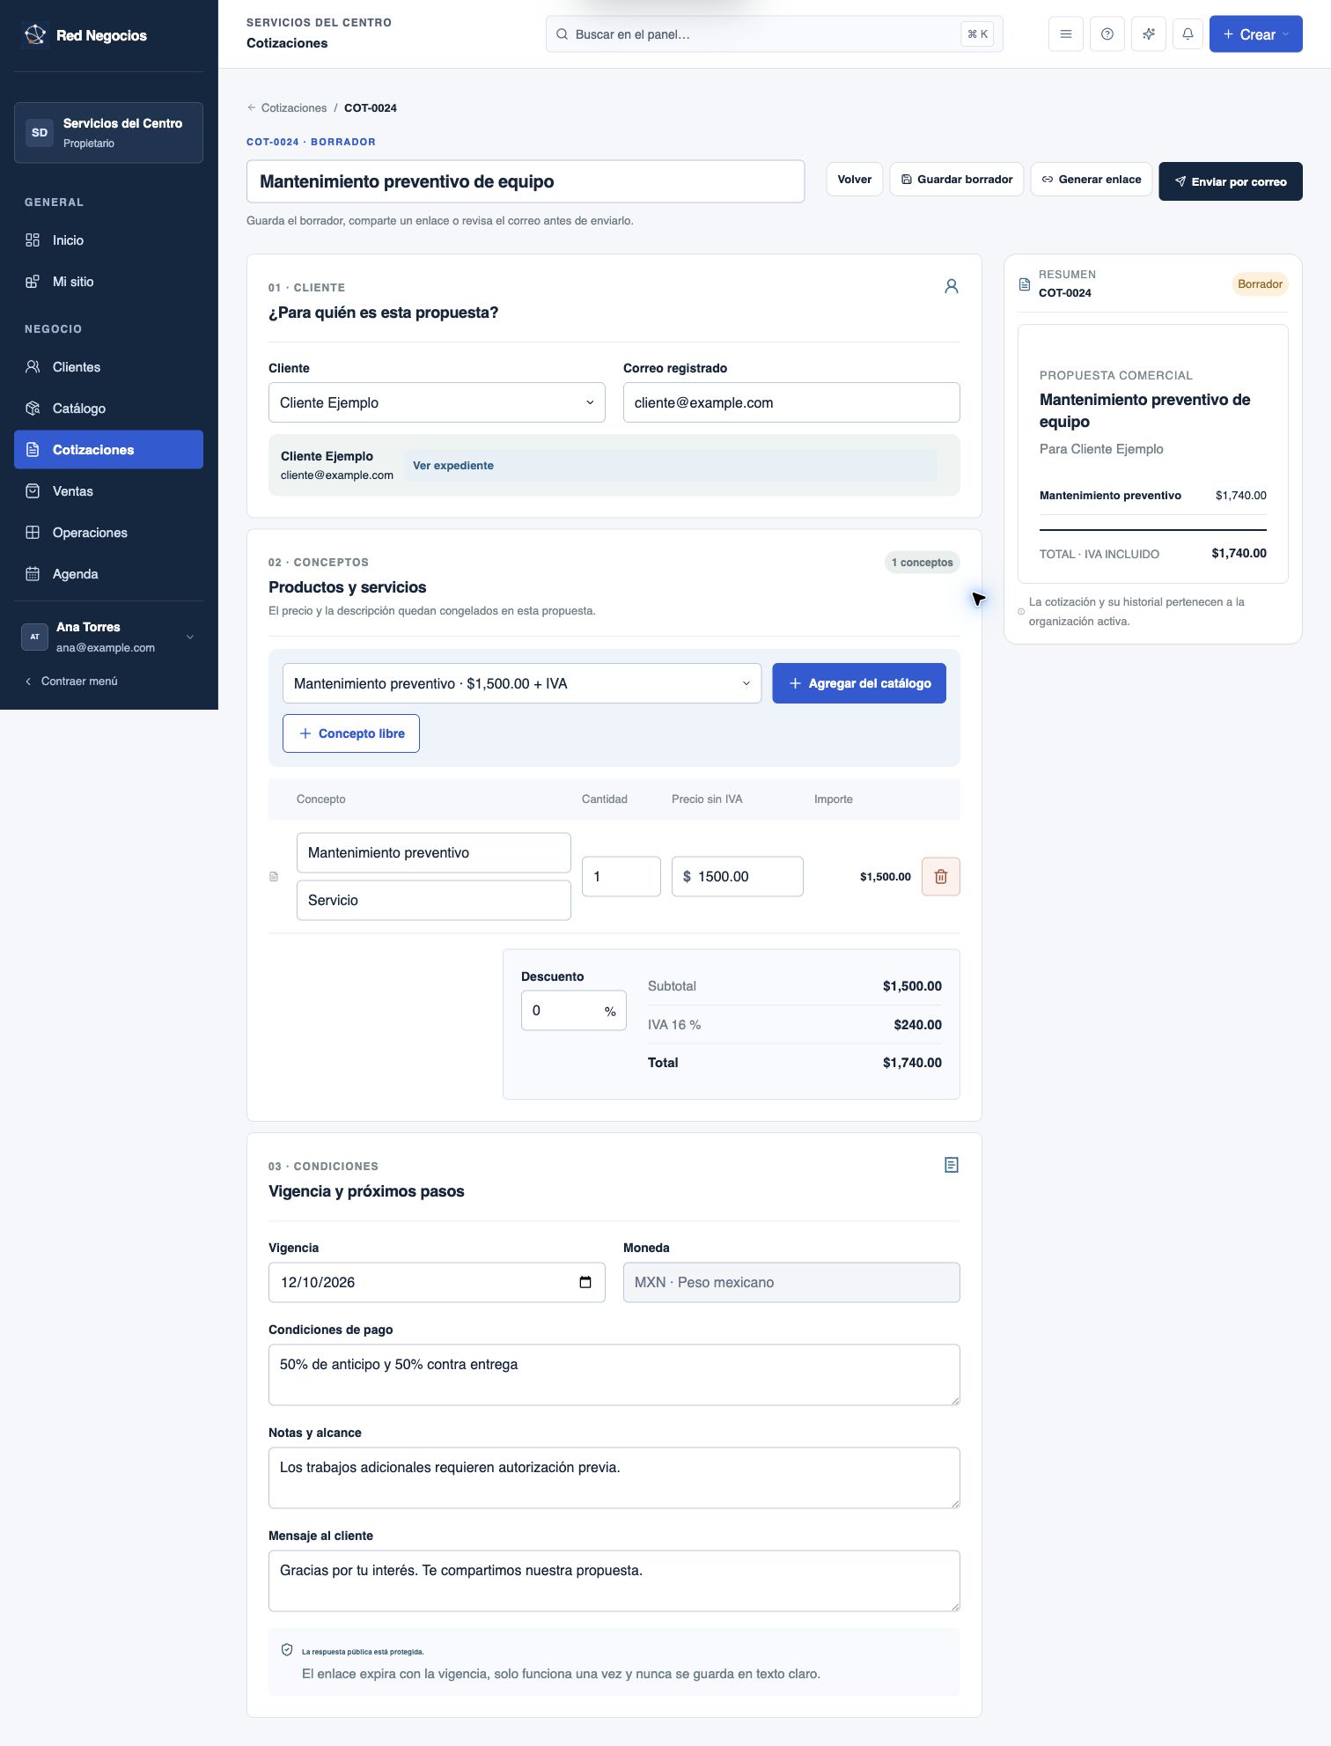This screenshot has height=1746, width=1331.
Task: Open Catálogo in sidebar
Action: (108, 409)
